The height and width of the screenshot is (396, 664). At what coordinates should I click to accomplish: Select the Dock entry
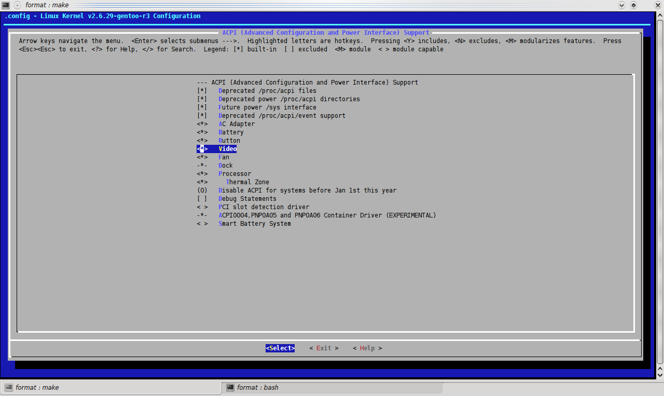coord(215,166)
